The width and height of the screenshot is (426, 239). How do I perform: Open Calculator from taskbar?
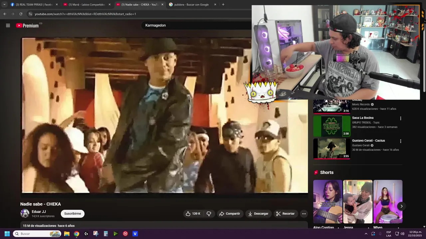point(106,234)
